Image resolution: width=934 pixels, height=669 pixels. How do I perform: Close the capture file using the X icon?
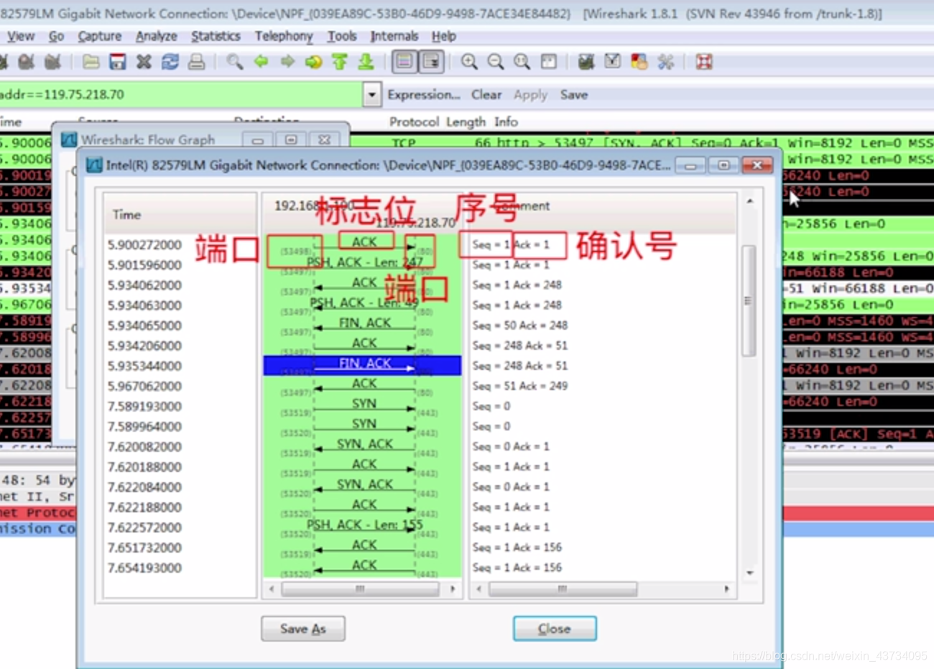[144, 63]
